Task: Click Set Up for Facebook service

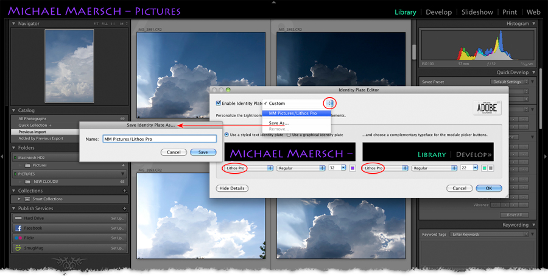Action: point(117,228)
